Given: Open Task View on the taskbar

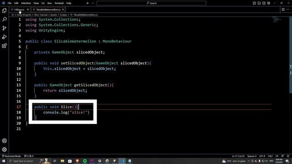Looking at the screenshot, I should click(55, 161).
